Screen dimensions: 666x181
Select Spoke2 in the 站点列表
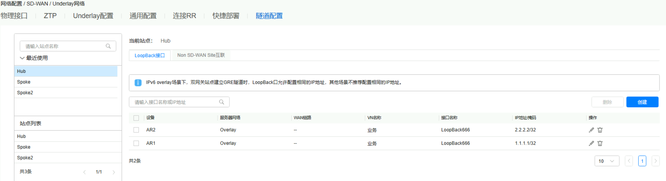pos(25,158)
